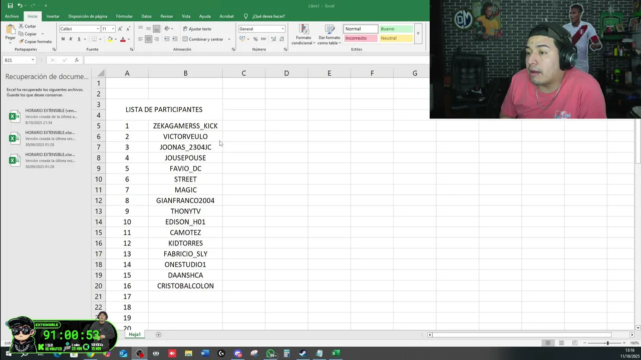Open the font color dropdown arrow
This screenshot has width=641, height=360.
click(128, 39)
